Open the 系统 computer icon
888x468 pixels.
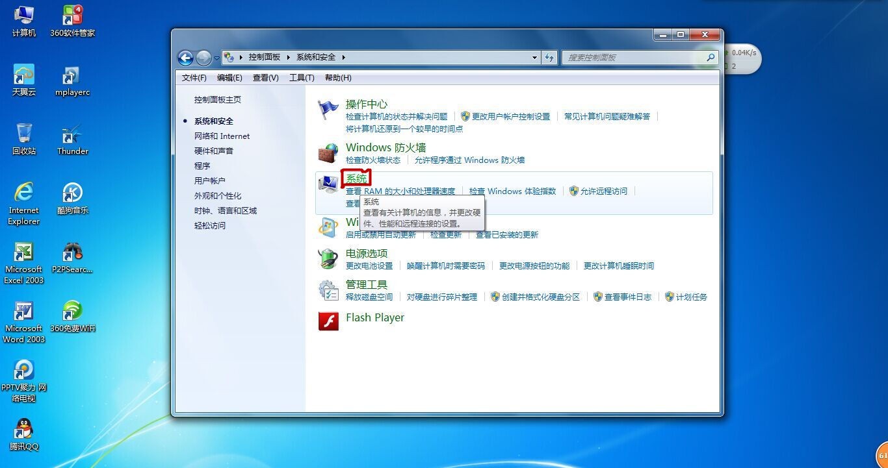[328, 184]
